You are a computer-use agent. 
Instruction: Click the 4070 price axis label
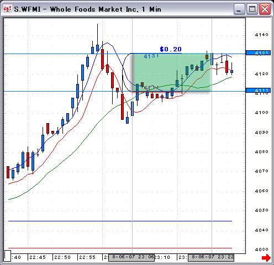(x=261, y=171)
